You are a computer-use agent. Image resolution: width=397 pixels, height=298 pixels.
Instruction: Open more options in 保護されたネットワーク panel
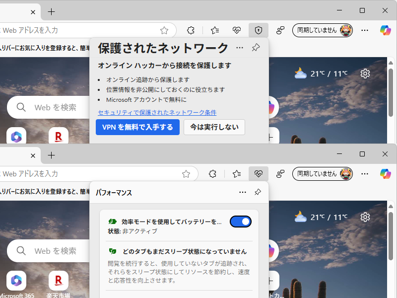click(x=240, y=48)
